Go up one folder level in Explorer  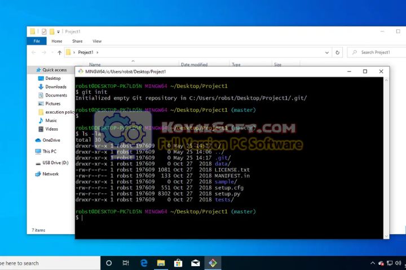(x=60, y=52)
